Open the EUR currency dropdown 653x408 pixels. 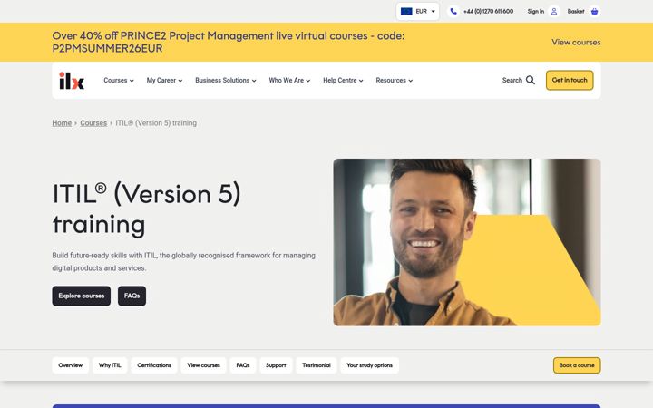[418, 11]
